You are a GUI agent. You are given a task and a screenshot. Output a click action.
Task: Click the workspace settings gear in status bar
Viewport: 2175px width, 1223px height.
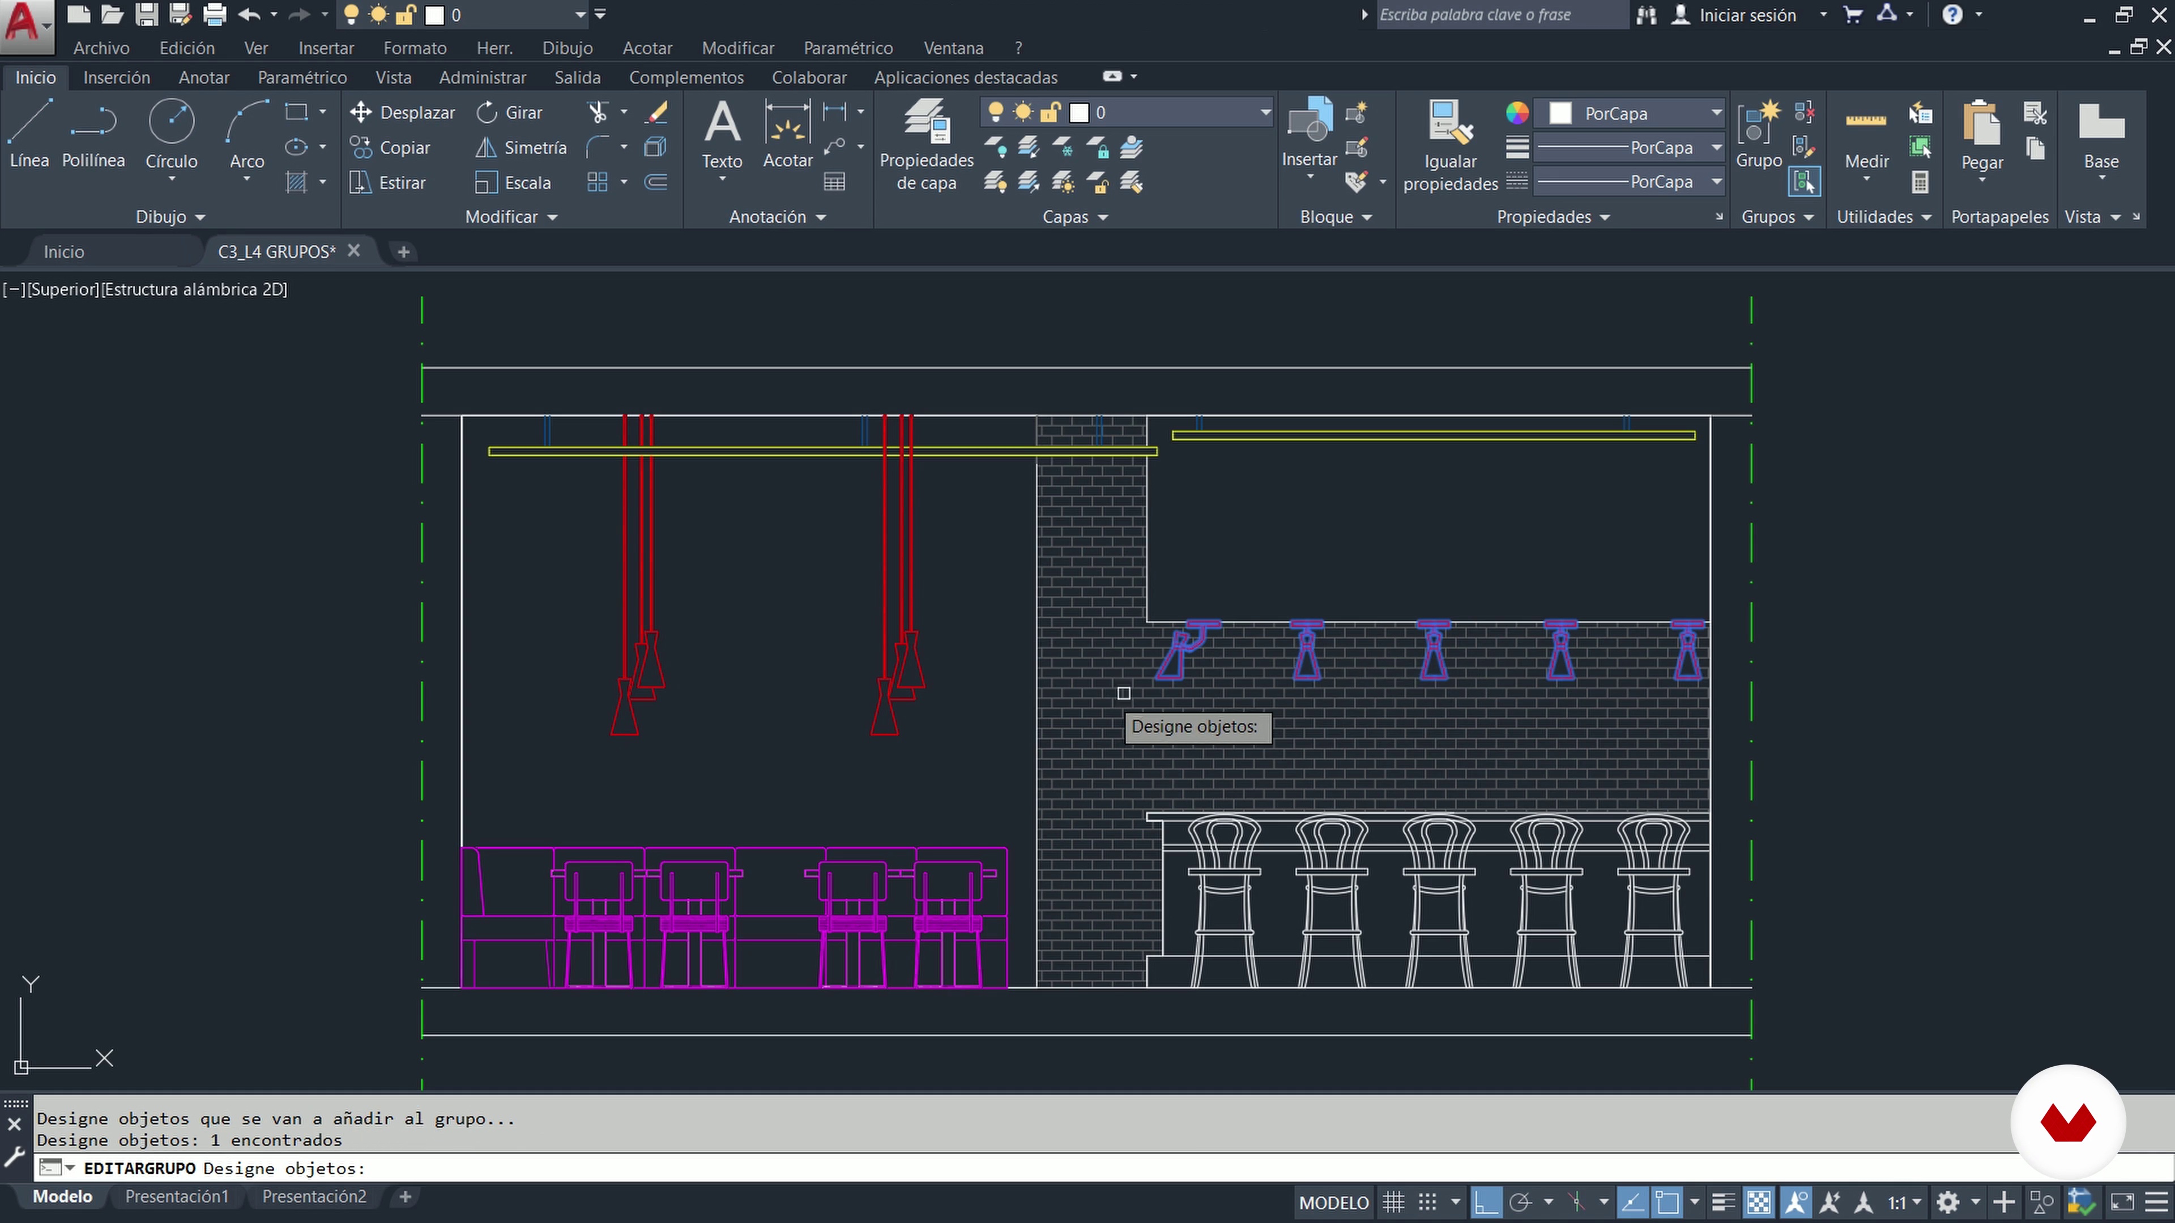tap(1947, 1202)
